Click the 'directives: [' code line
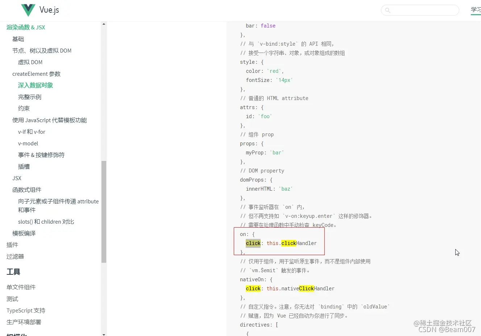This screenshot has height=336, width=481. click(259, 325)
